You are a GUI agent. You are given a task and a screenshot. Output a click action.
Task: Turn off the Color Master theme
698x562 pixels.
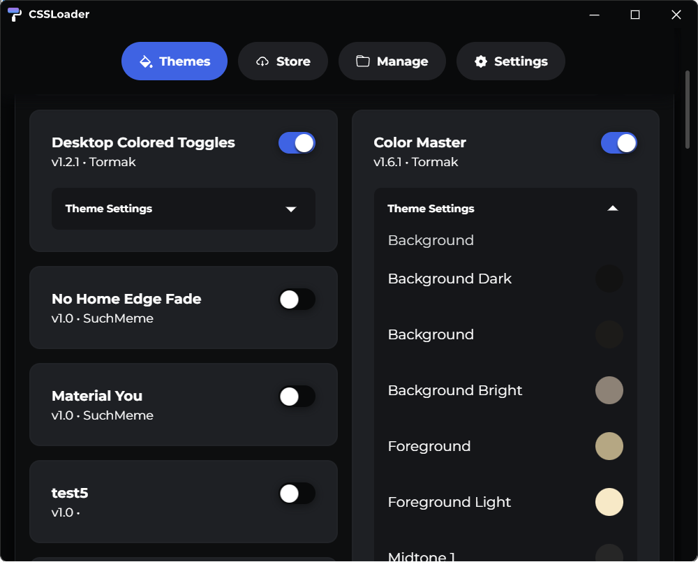(x=618, y=143)
